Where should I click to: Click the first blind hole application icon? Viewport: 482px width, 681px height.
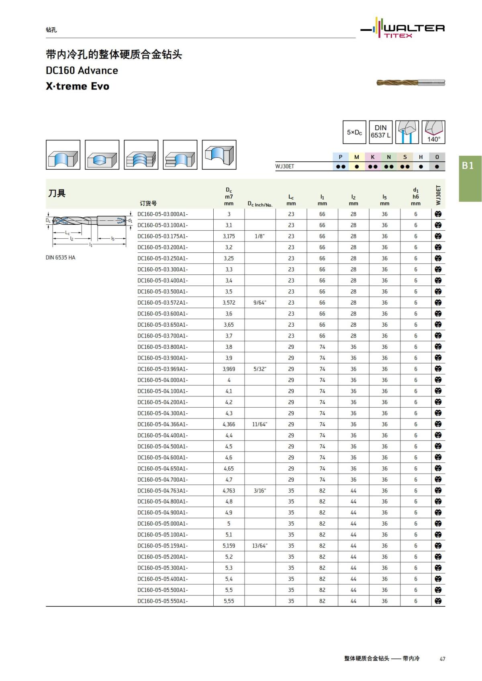[63, 155]
